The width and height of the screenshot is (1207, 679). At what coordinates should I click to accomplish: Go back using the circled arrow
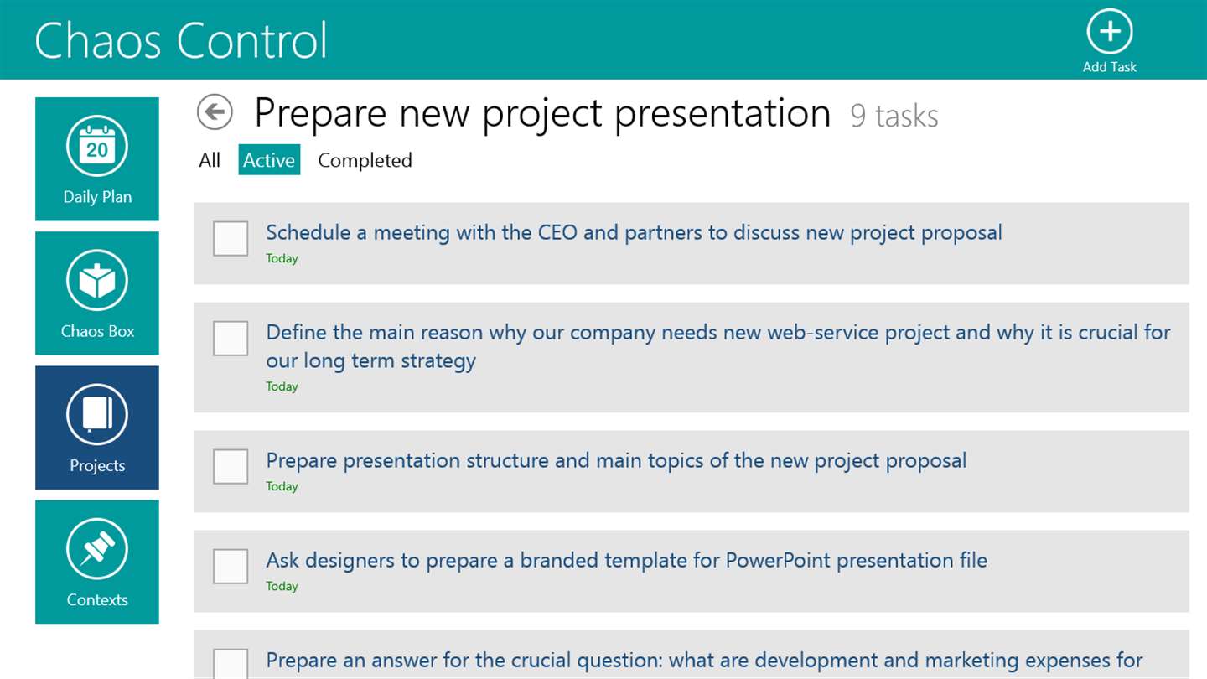(x=215, y=112)
